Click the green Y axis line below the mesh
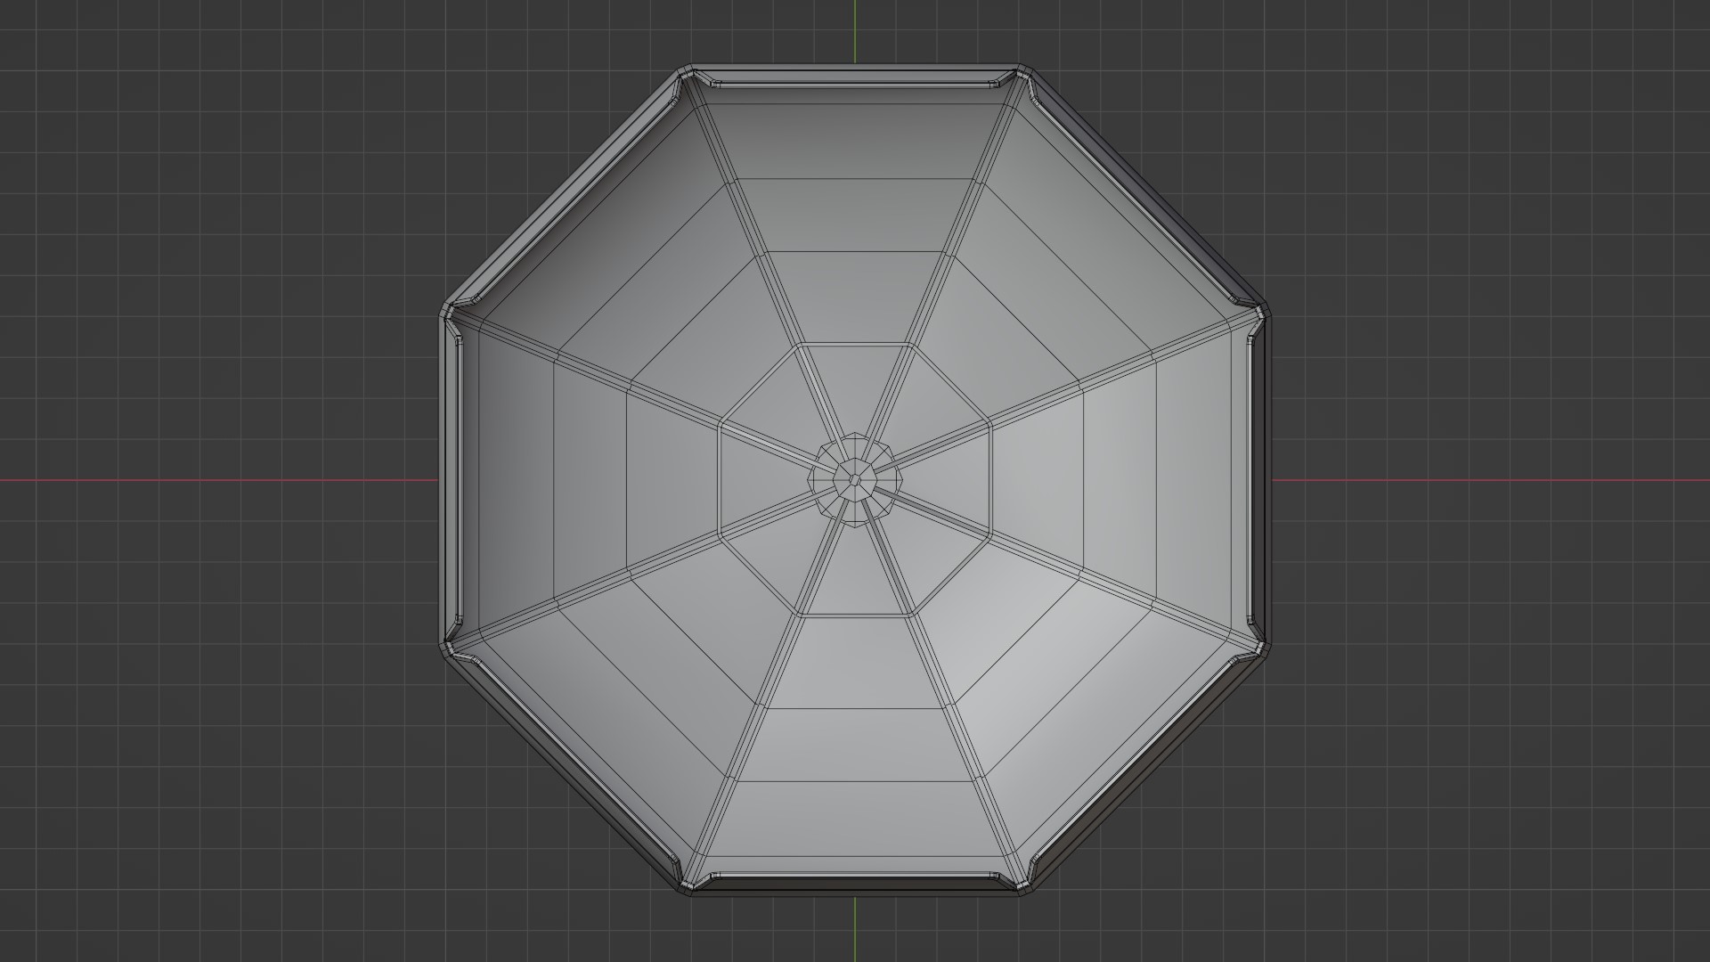1710x962 pixels. (855, 931)
